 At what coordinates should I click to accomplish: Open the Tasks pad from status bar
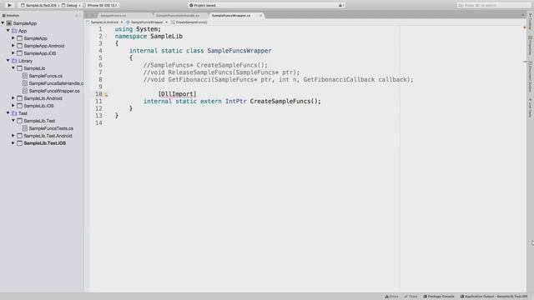click(411, 297)
